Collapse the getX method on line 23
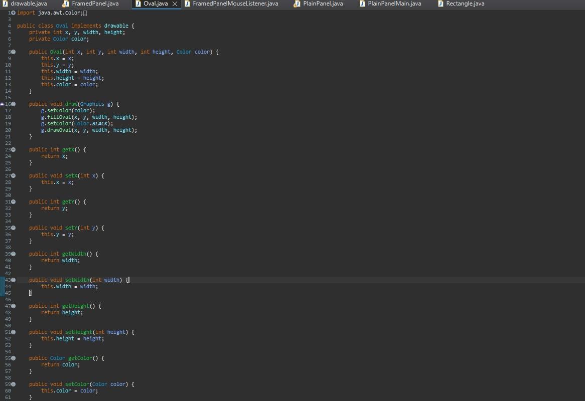The height and width of the screenshot is (401, 585). click(14, 149)
